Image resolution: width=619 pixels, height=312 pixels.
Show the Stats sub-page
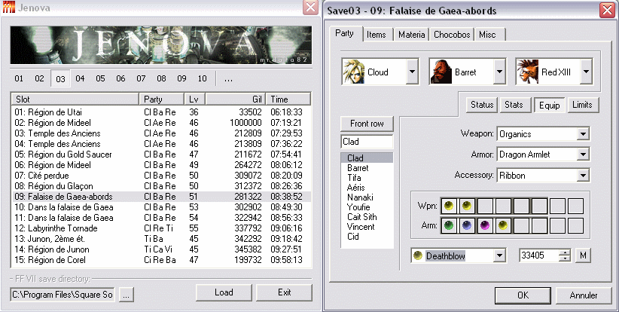(514, 105)
